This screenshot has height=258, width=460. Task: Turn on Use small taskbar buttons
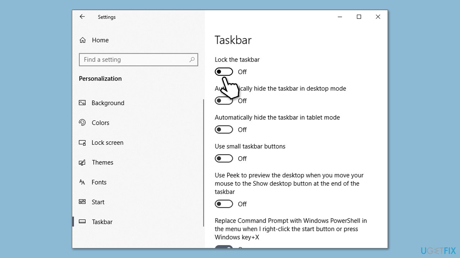[224, 158]
